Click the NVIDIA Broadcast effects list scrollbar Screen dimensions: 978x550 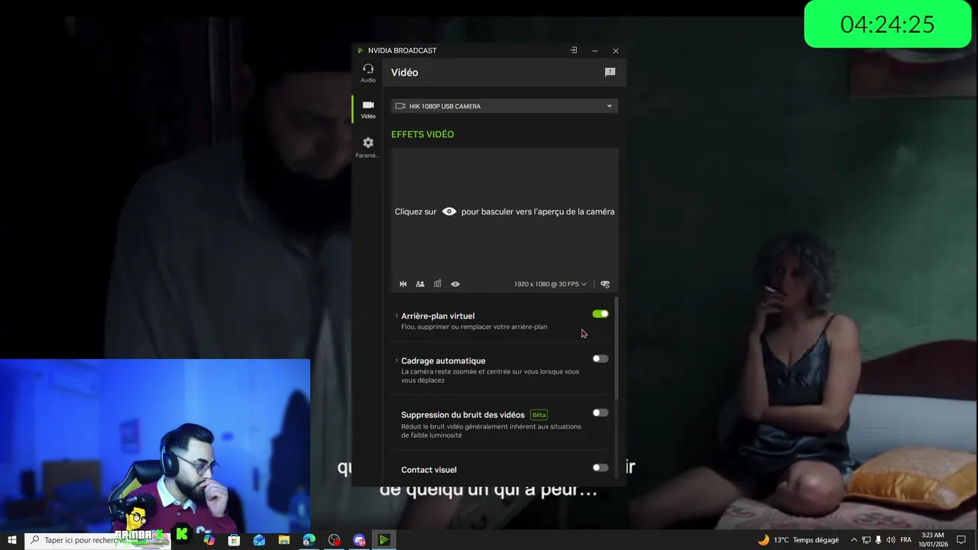tap(616, 348)
